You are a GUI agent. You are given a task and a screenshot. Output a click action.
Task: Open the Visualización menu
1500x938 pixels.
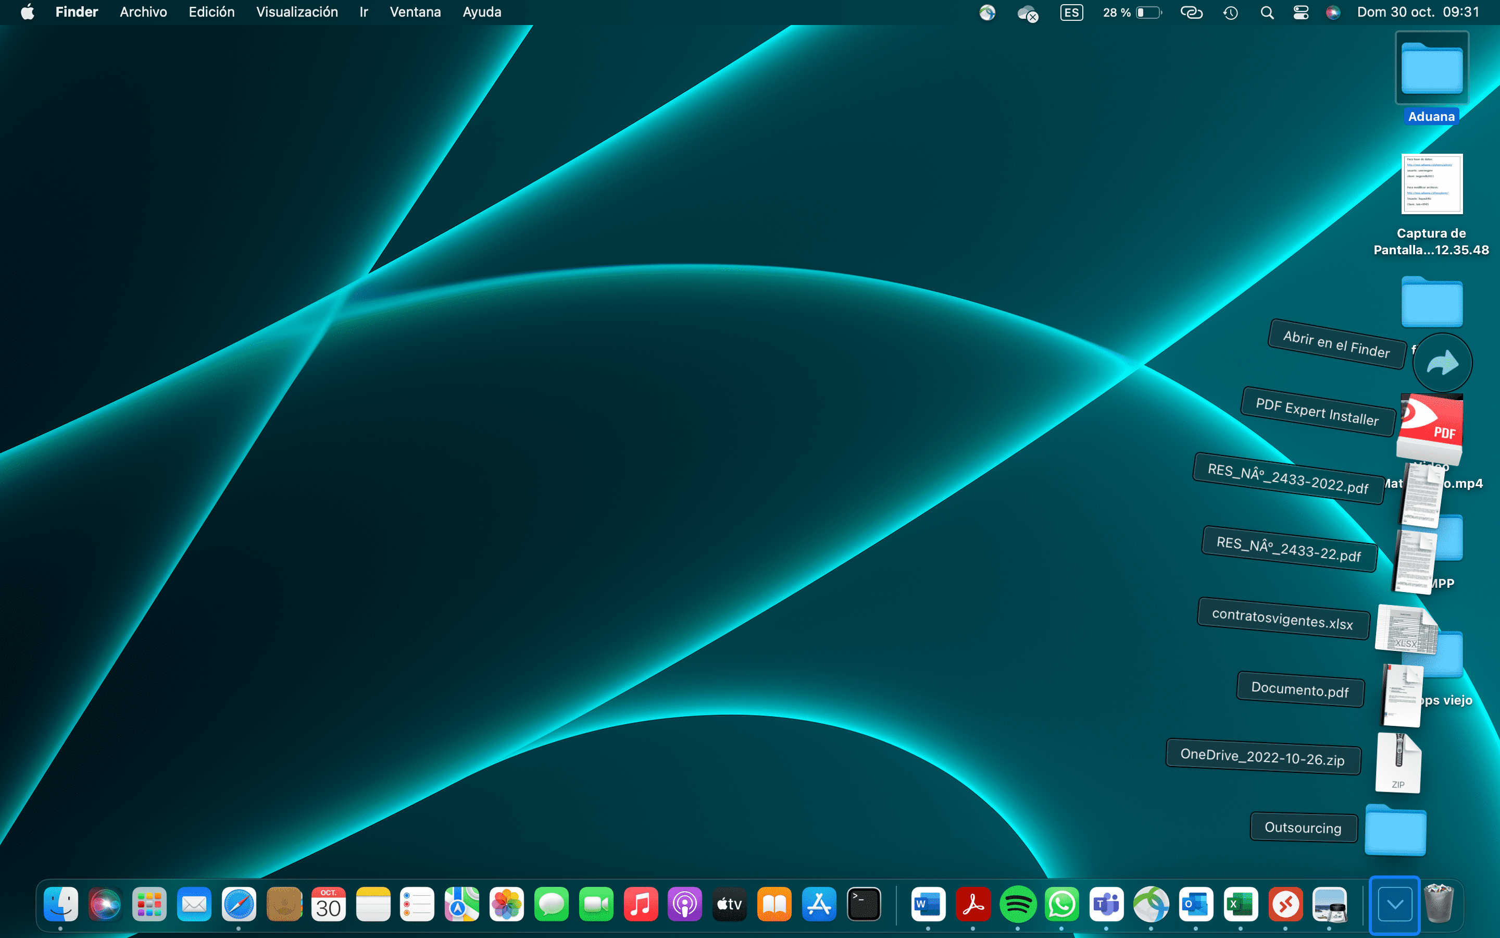tap(297, 13)
